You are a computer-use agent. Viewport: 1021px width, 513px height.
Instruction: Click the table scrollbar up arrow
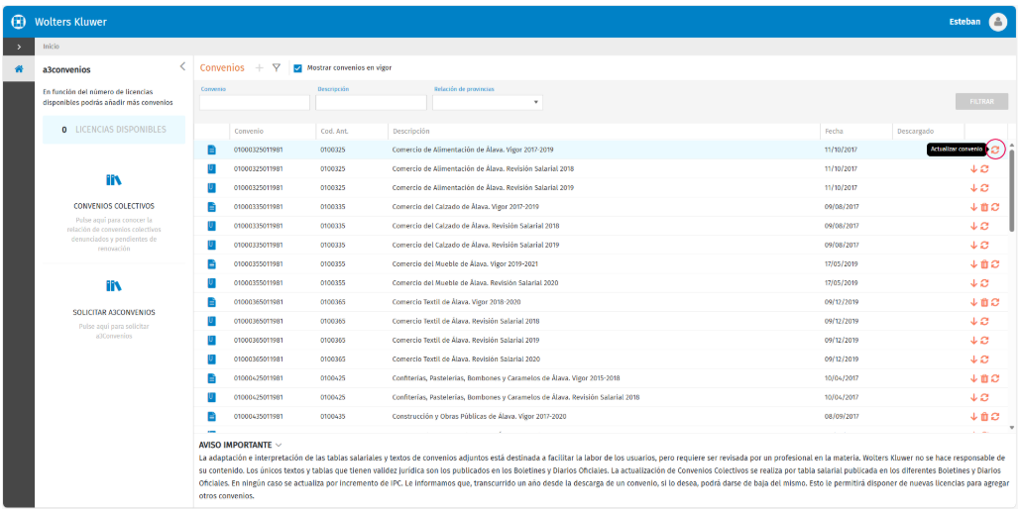(x=1011, y=145)
